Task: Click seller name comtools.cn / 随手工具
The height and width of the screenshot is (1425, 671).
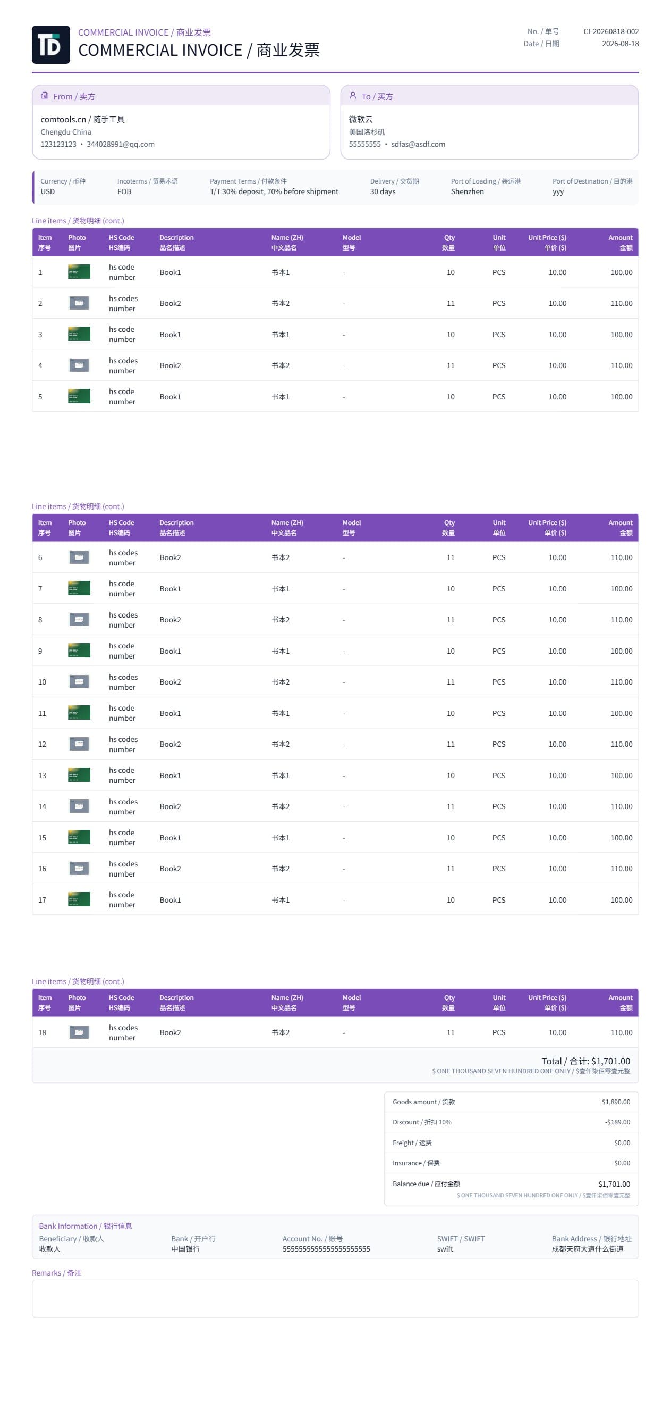Action: [x=82, y=120]
